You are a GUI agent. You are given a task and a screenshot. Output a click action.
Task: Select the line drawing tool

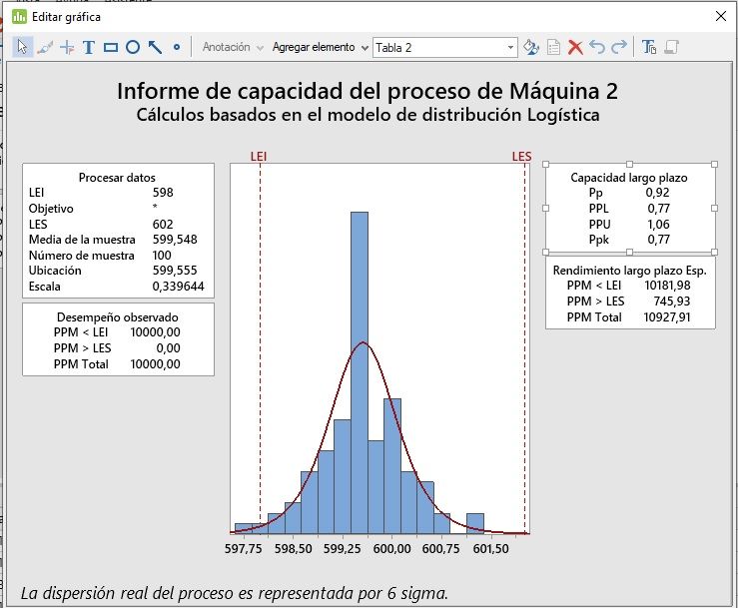pos(155,47)
